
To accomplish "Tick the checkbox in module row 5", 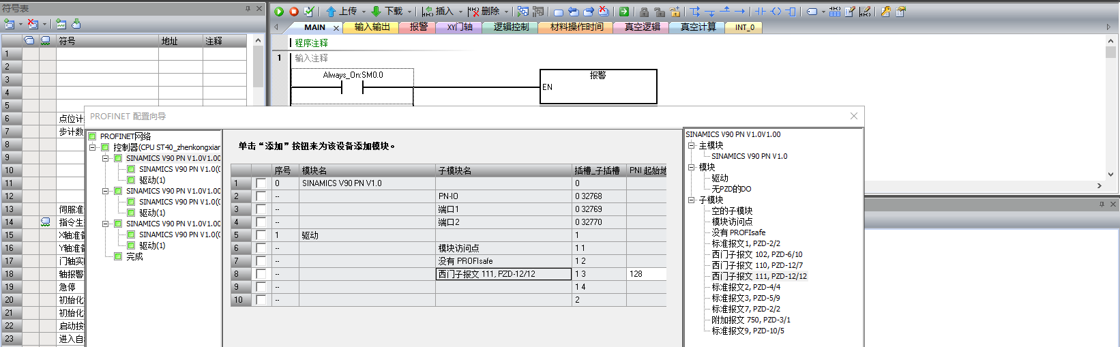I will click(261, 235).
